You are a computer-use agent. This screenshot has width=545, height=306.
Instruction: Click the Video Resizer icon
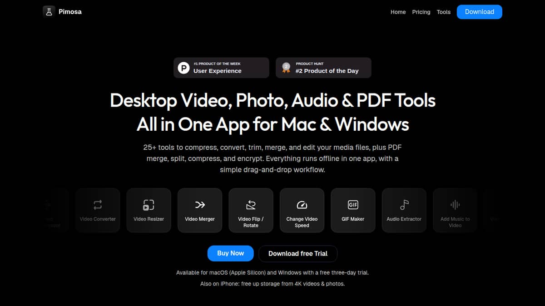(149, 205)
